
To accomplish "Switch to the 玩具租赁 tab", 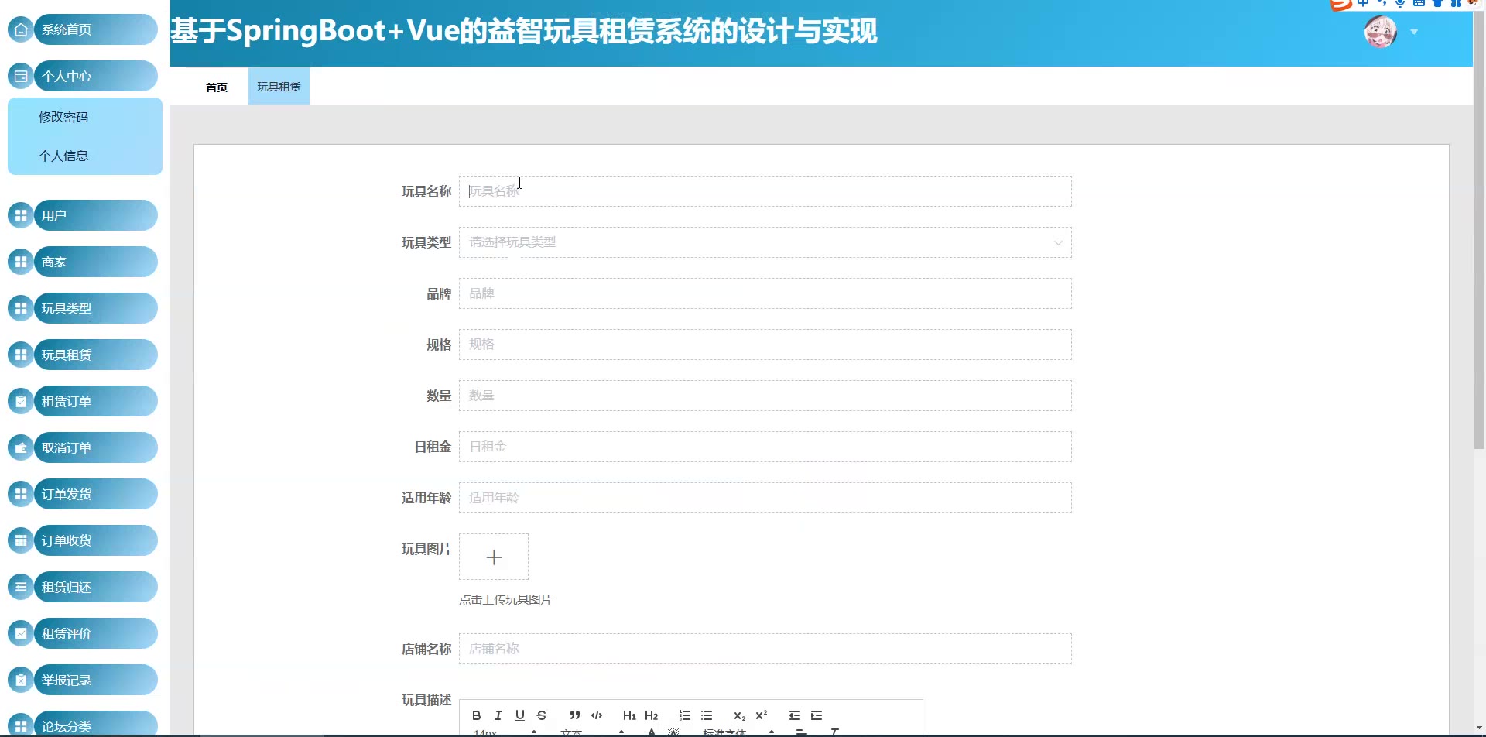I will [x=279, y=87].
